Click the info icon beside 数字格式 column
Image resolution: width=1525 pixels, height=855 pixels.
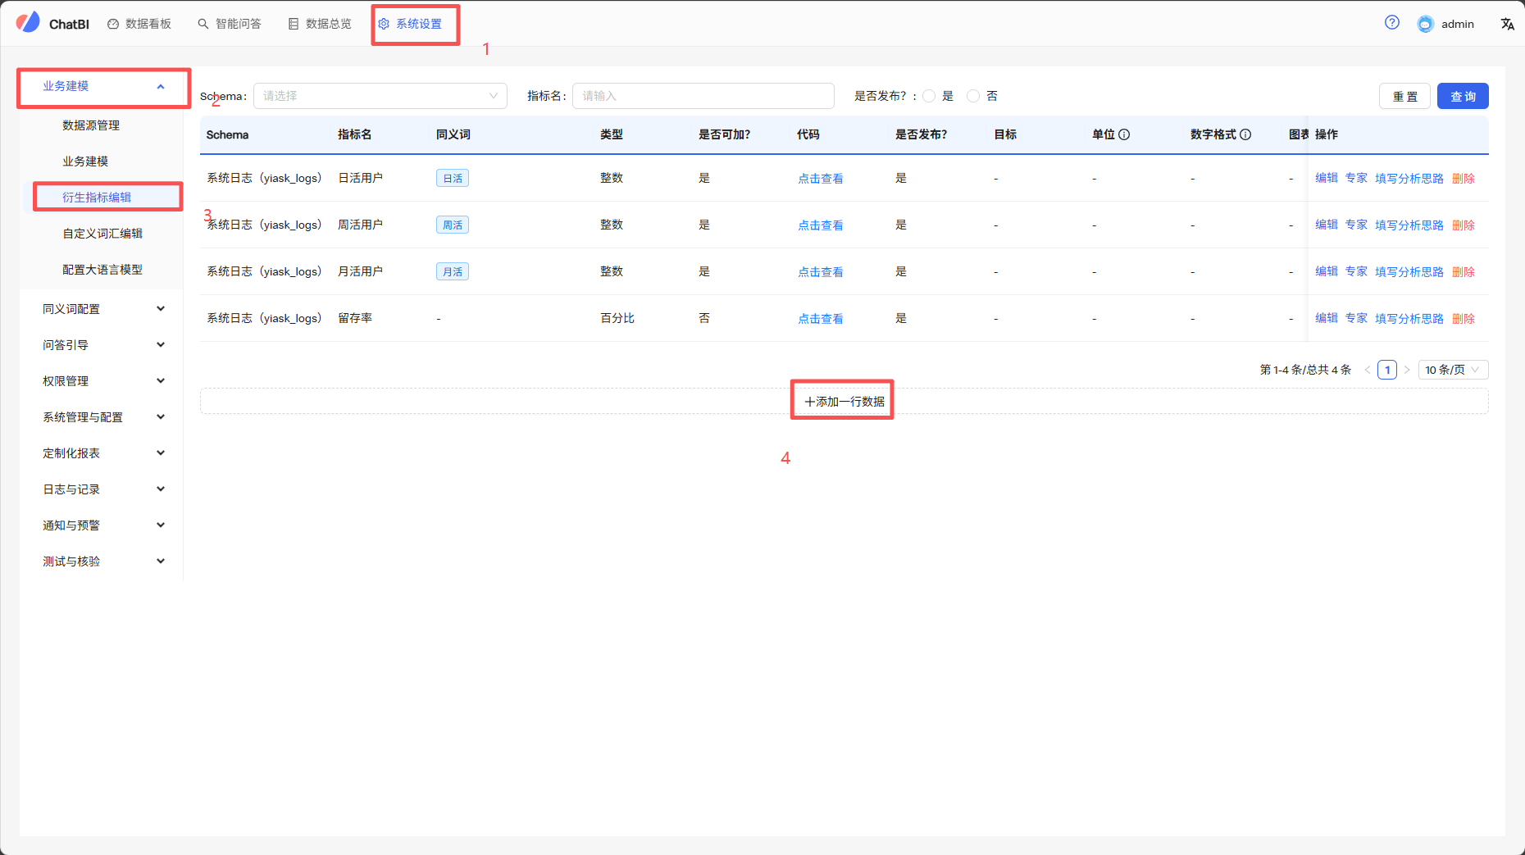1246,134
